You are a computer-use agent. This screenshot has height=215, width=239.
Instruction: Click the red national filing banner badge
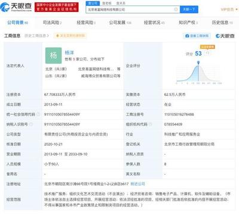57,7
